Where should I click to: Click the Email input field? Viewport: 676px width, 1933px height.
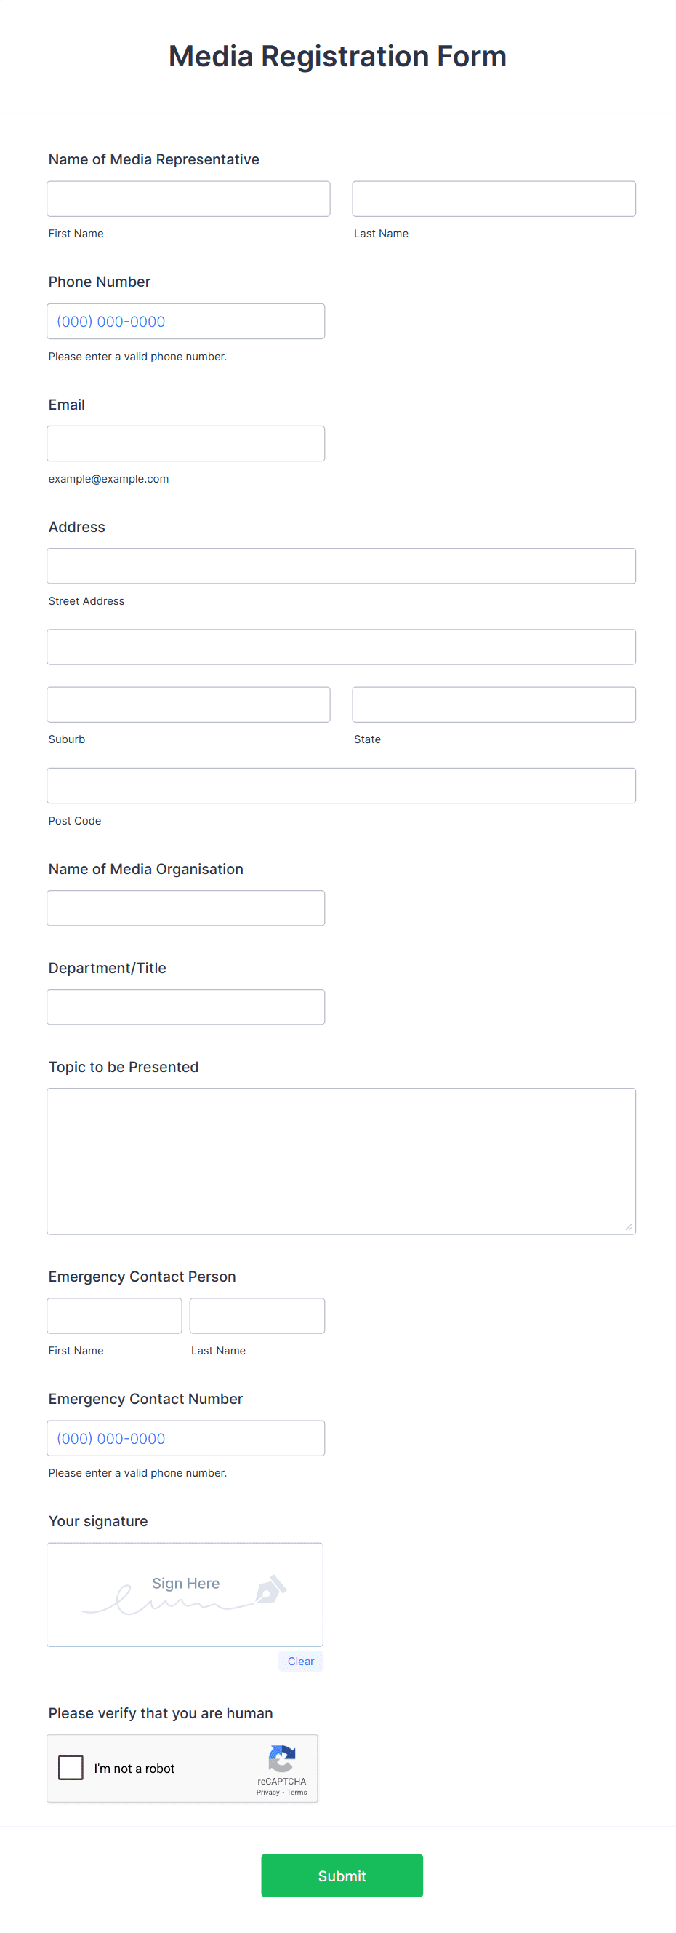click(185, 442)
